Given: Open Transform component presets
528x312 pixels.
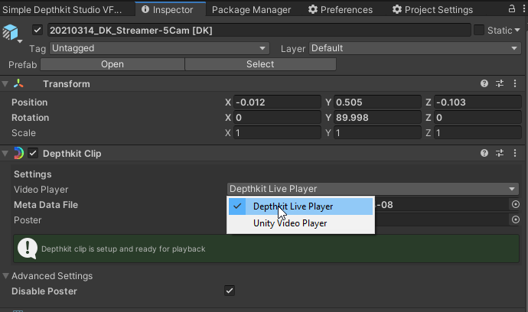Looking at the screenshot, I should [x=500, y=83].
